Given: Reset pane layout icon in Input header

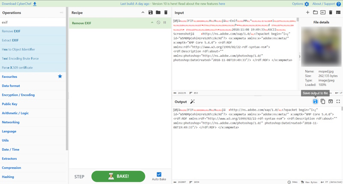Looking at the screenshot, I should (x=338, y=12).
